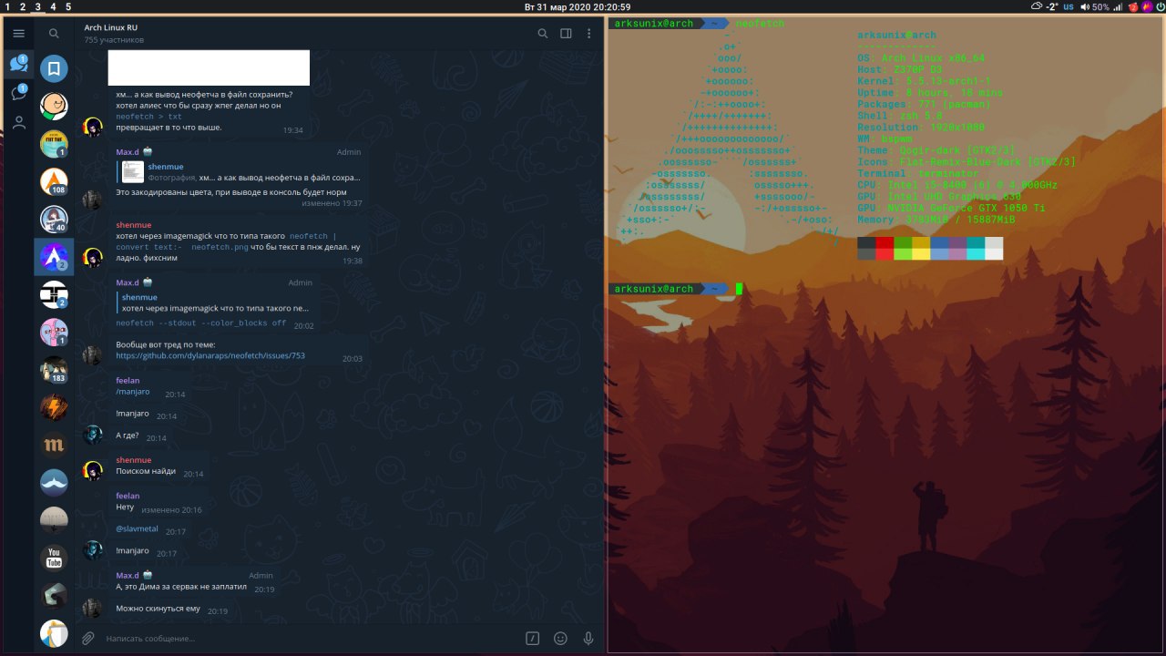Select the active Arch Linux RU chat avatar
1166x656 pixels.
(54, 257)
